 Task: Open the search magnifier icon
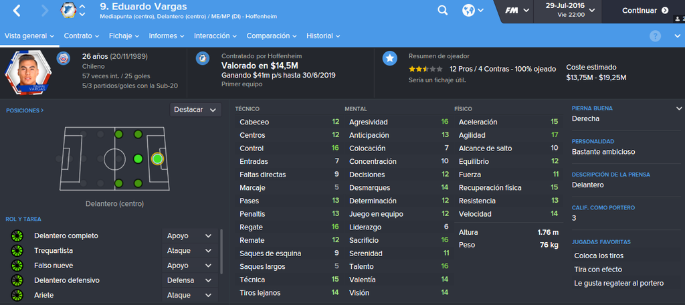click(x=443, y=11)
